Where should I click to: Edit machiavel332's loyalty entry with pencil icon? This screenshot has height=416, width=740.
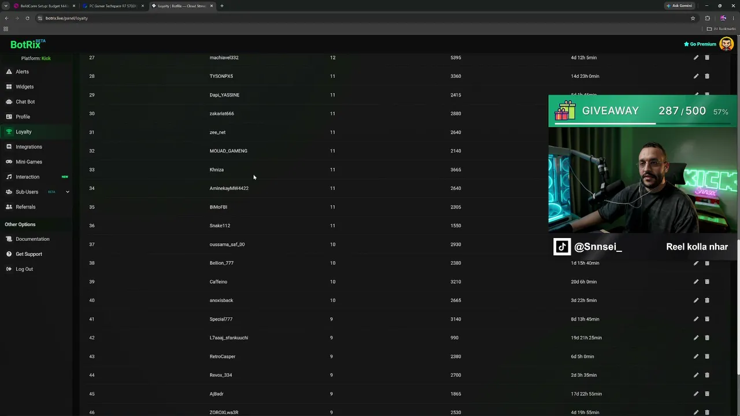click(x=696, y=58)
